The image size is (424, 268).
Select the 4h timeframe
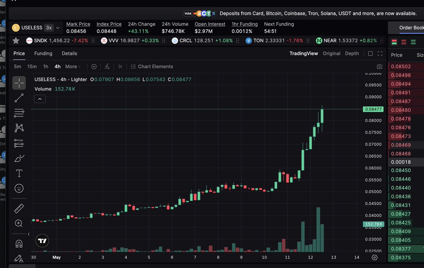(x=57, y=66)
